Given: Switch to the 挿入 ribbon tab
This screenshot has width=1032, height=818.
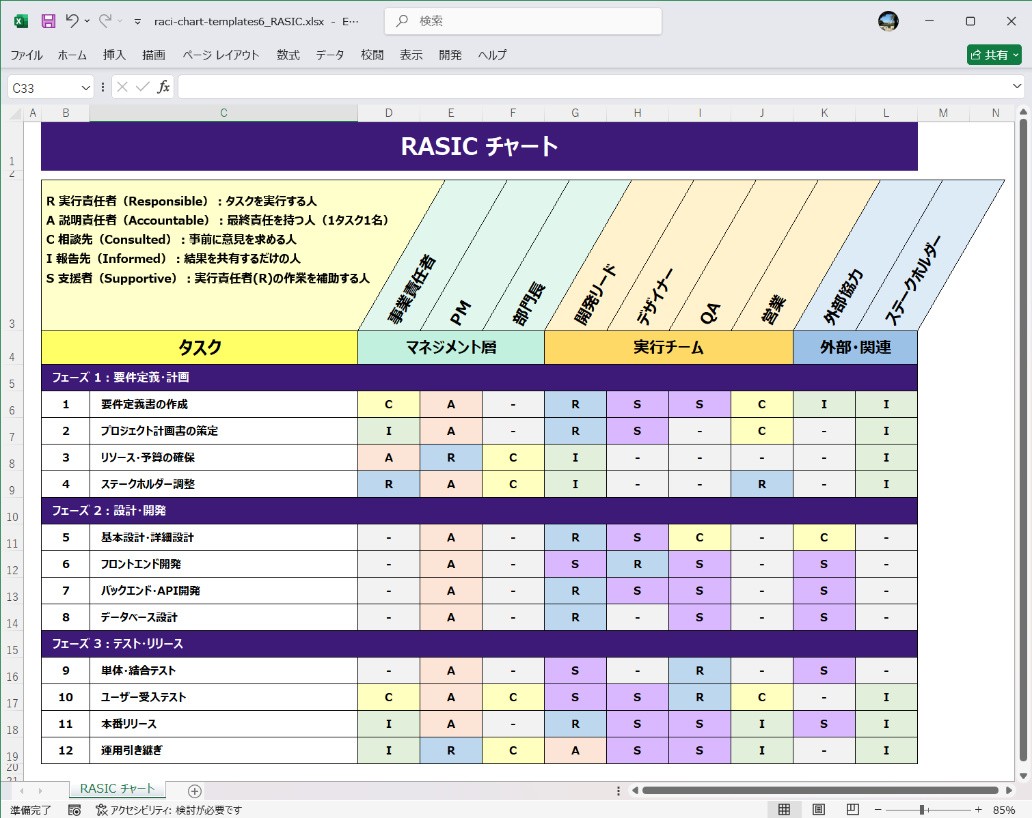Looking at the screenshot, I should 114,55.
